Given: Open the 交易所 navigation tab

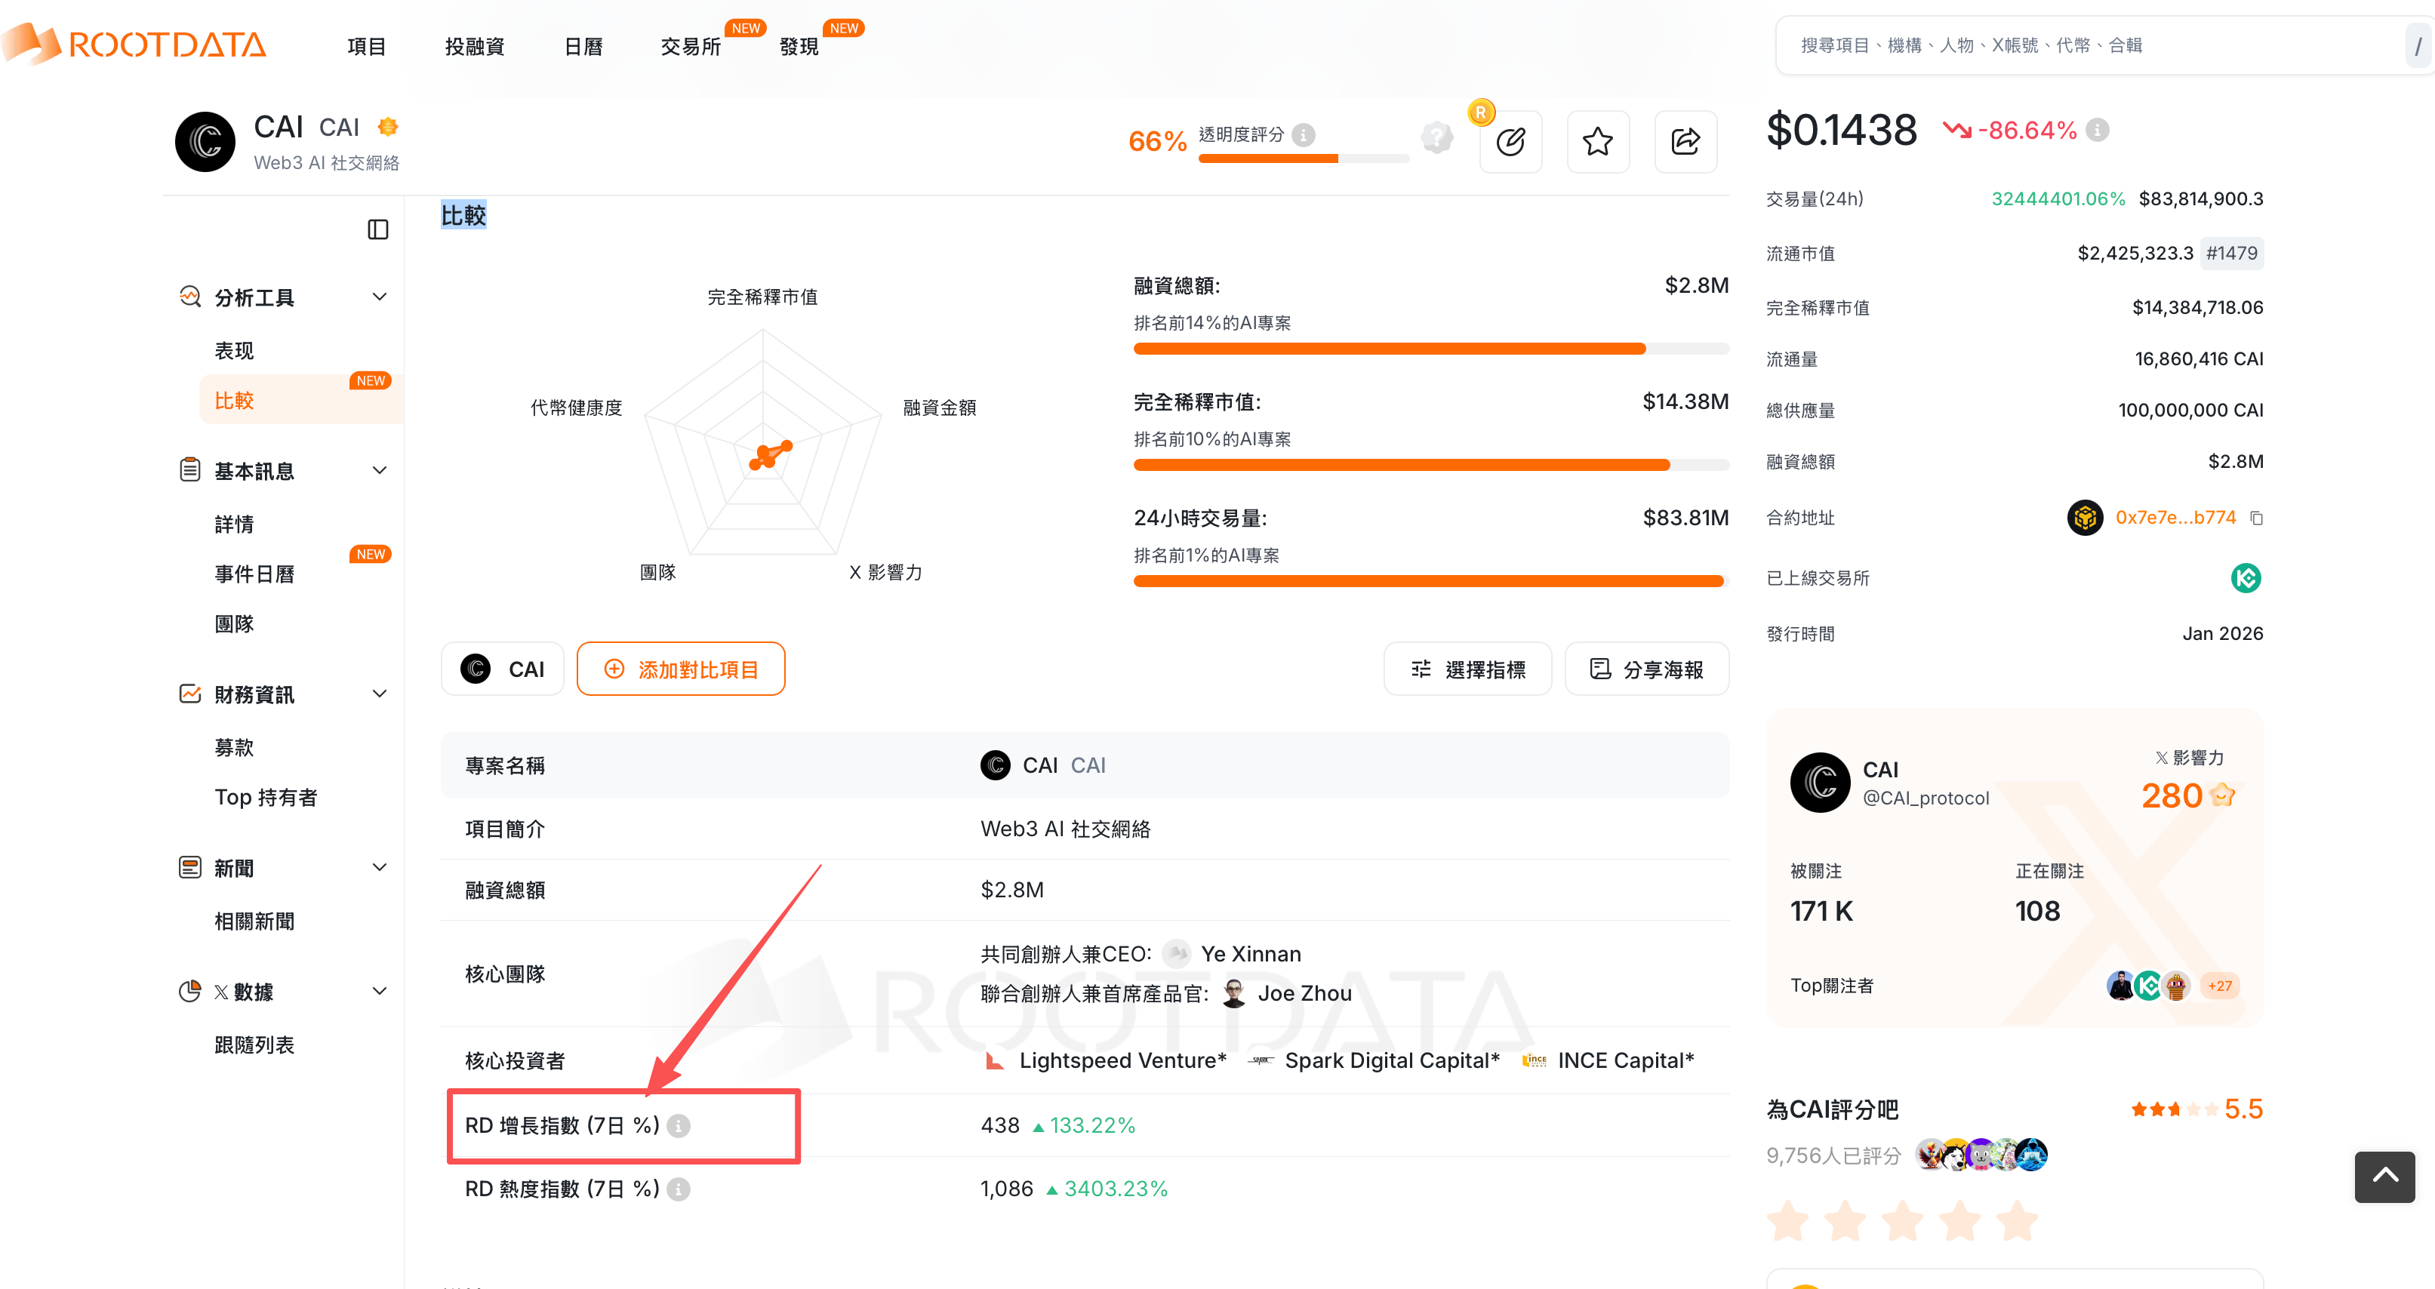Looking at the screenshot, I should [x=690, y=46].
